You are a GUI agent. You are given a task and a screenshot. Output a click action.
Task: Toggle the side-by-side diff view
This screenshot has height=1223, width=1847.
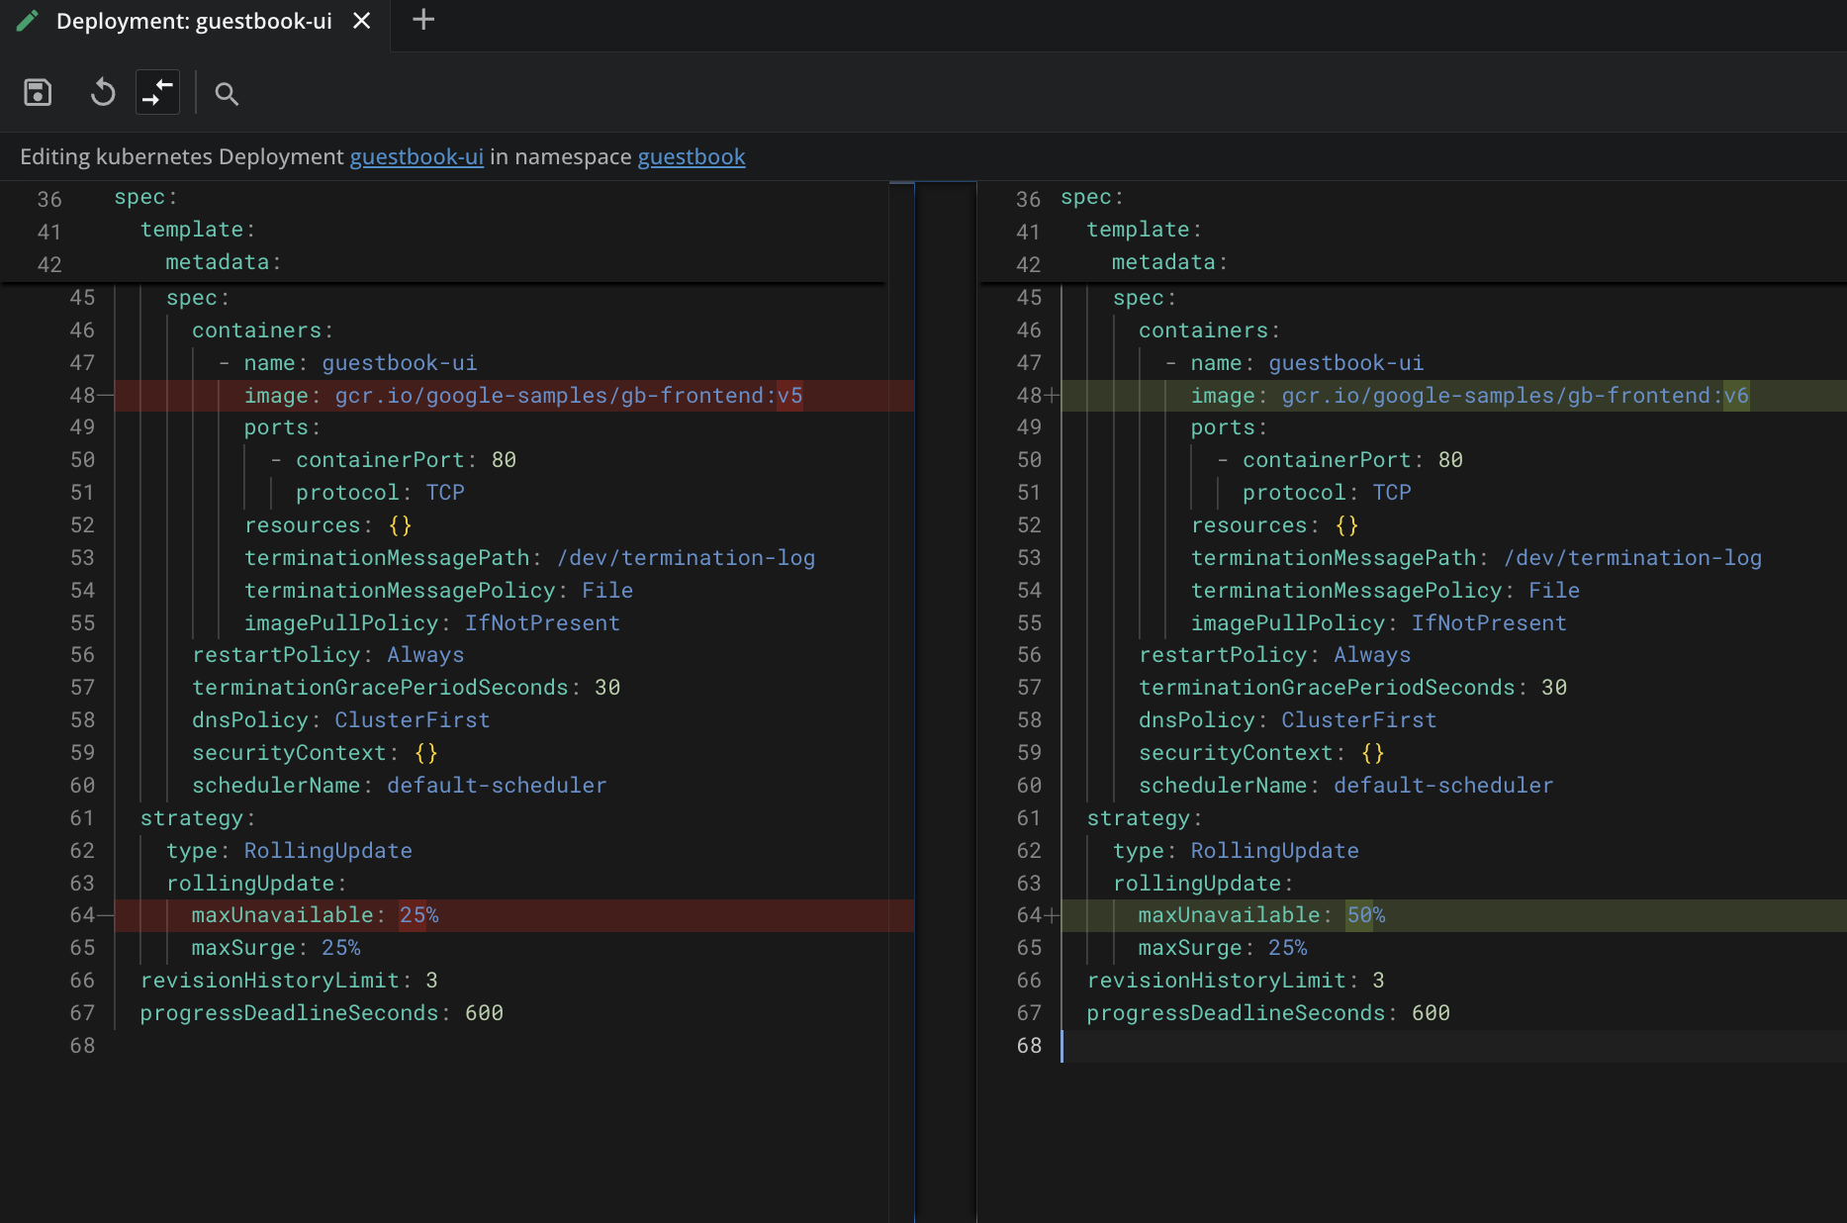point(157,93)
